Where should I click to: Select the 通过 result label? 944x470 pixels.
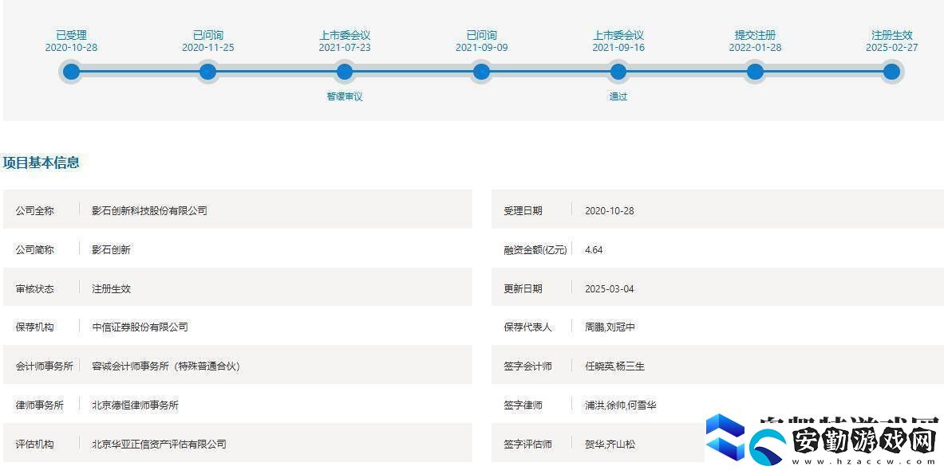pos(618,96)
